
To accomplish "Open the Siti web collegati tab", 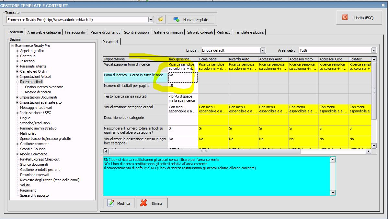I will (200, 32).
